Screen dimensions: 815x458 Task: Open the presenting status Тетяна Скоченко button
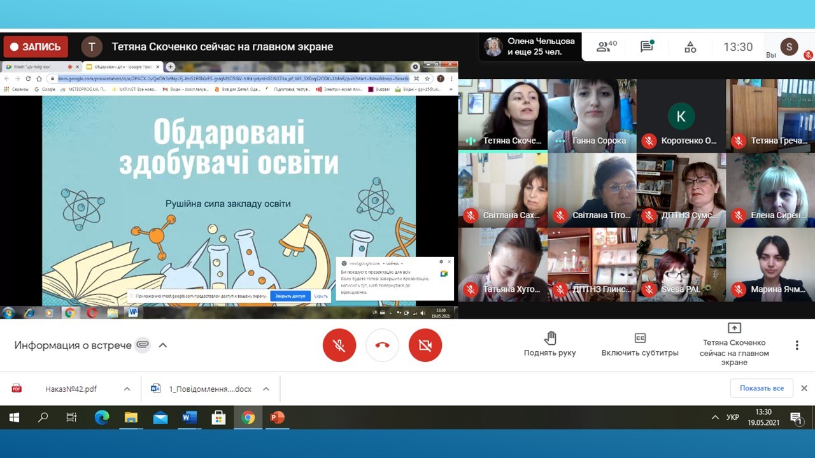pyautogui.click(x=734, y=344)
